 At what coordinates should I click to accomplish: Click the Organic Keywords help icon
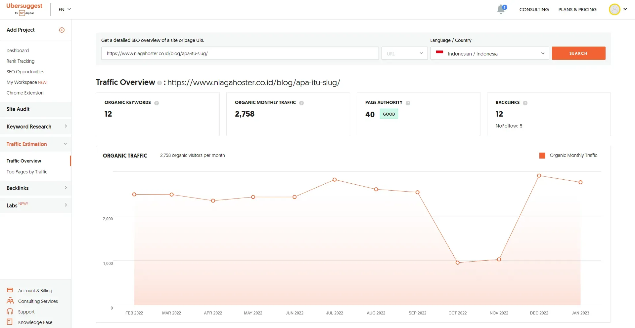point(157,103)
